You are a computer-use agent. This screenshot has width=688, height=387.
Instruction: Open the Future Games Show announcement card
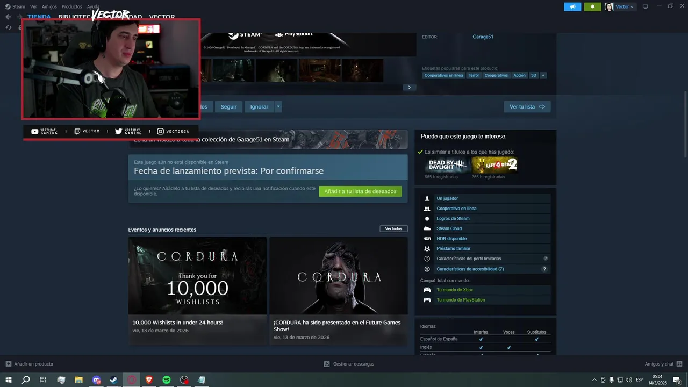[x=339, y=290]
